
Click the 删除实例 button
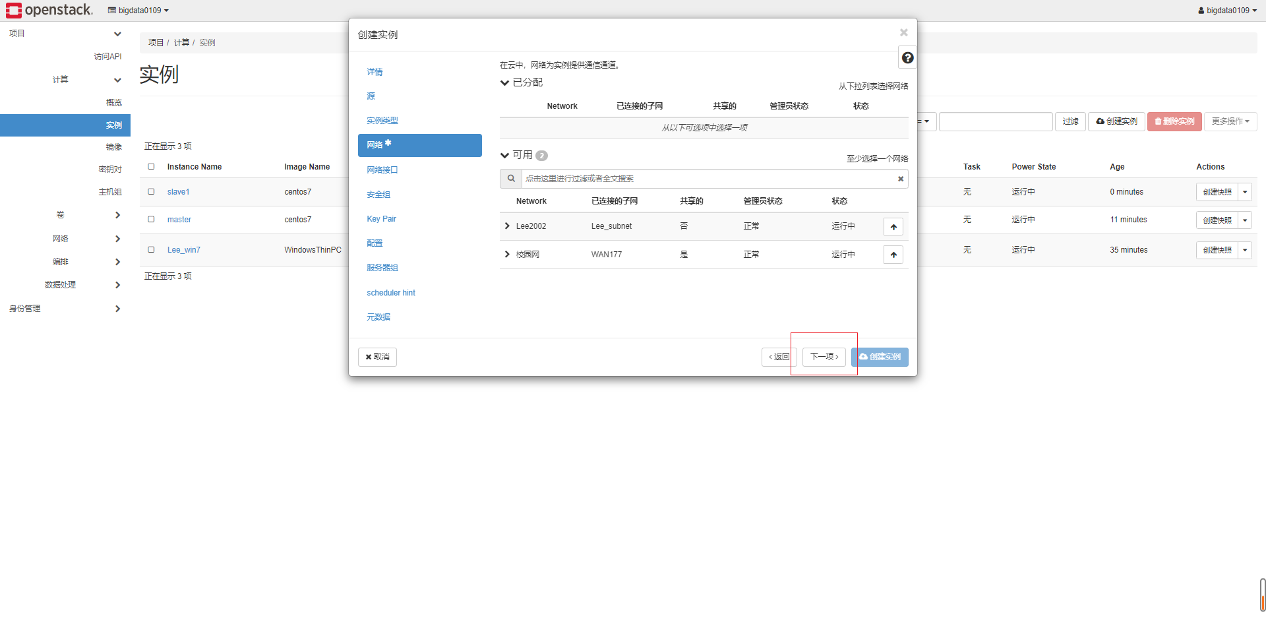click(x=1174, y=121)
